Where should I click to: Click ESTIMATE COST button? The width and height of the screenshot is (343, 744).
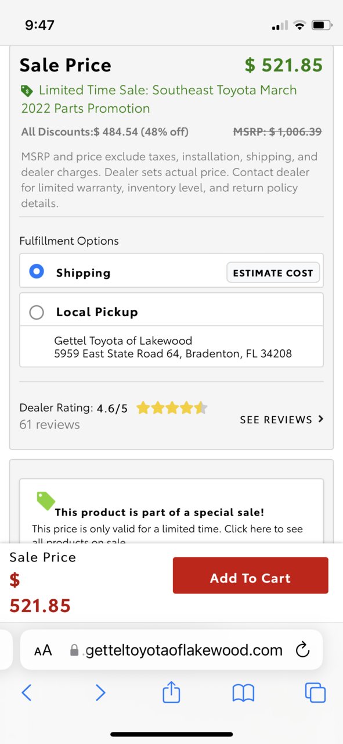273,273
